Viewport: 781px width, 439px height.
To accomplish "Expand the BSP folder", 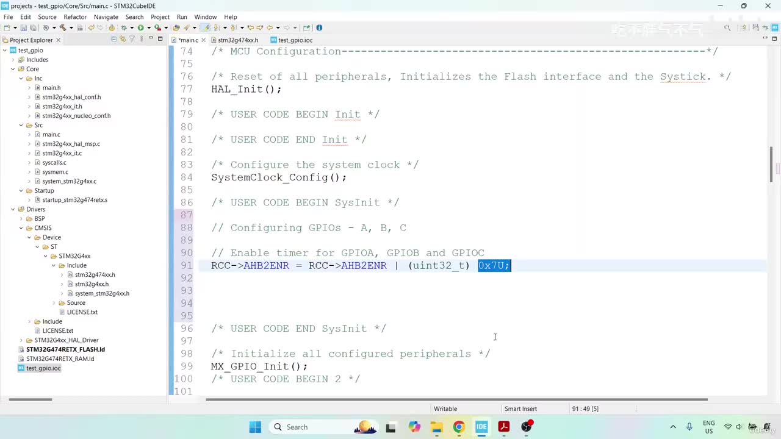I will [x=21, y=218].
